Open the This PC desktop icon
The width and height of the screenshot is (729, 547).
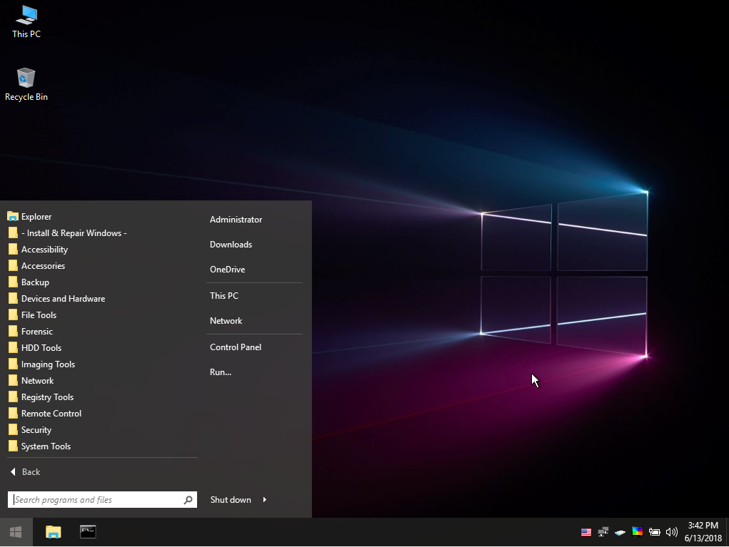(26, 21)
